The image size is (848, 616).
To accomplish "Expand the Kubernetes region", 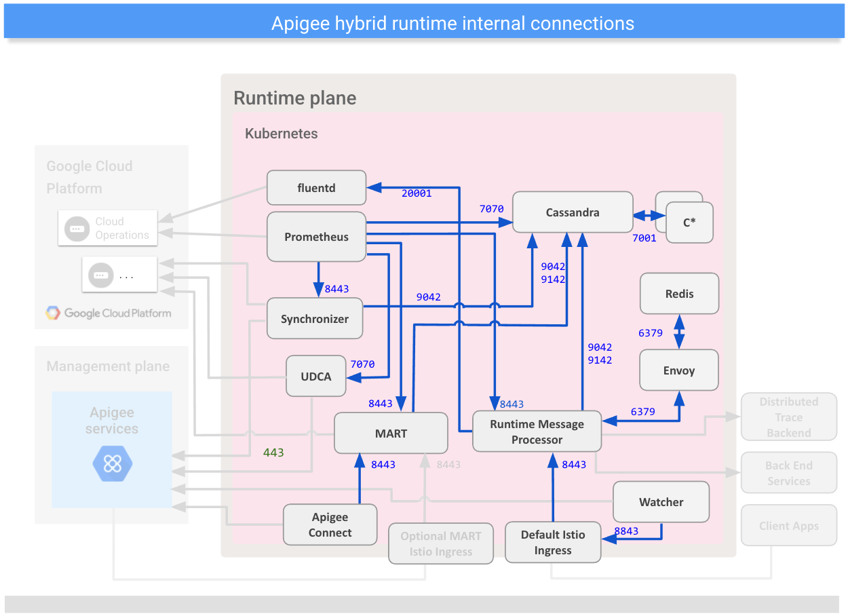I will pos(281,134).
